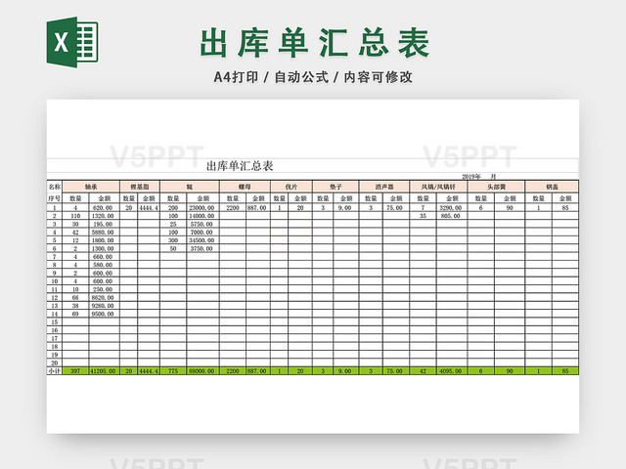Click the 风镐/风镐钎 column group header
626x469 pixels.
(x=438, y=187)
